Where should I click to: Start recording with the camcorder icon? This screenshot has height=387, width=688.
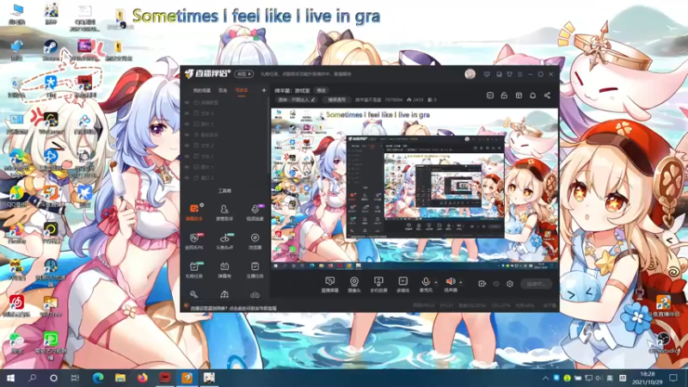[482, 284]
